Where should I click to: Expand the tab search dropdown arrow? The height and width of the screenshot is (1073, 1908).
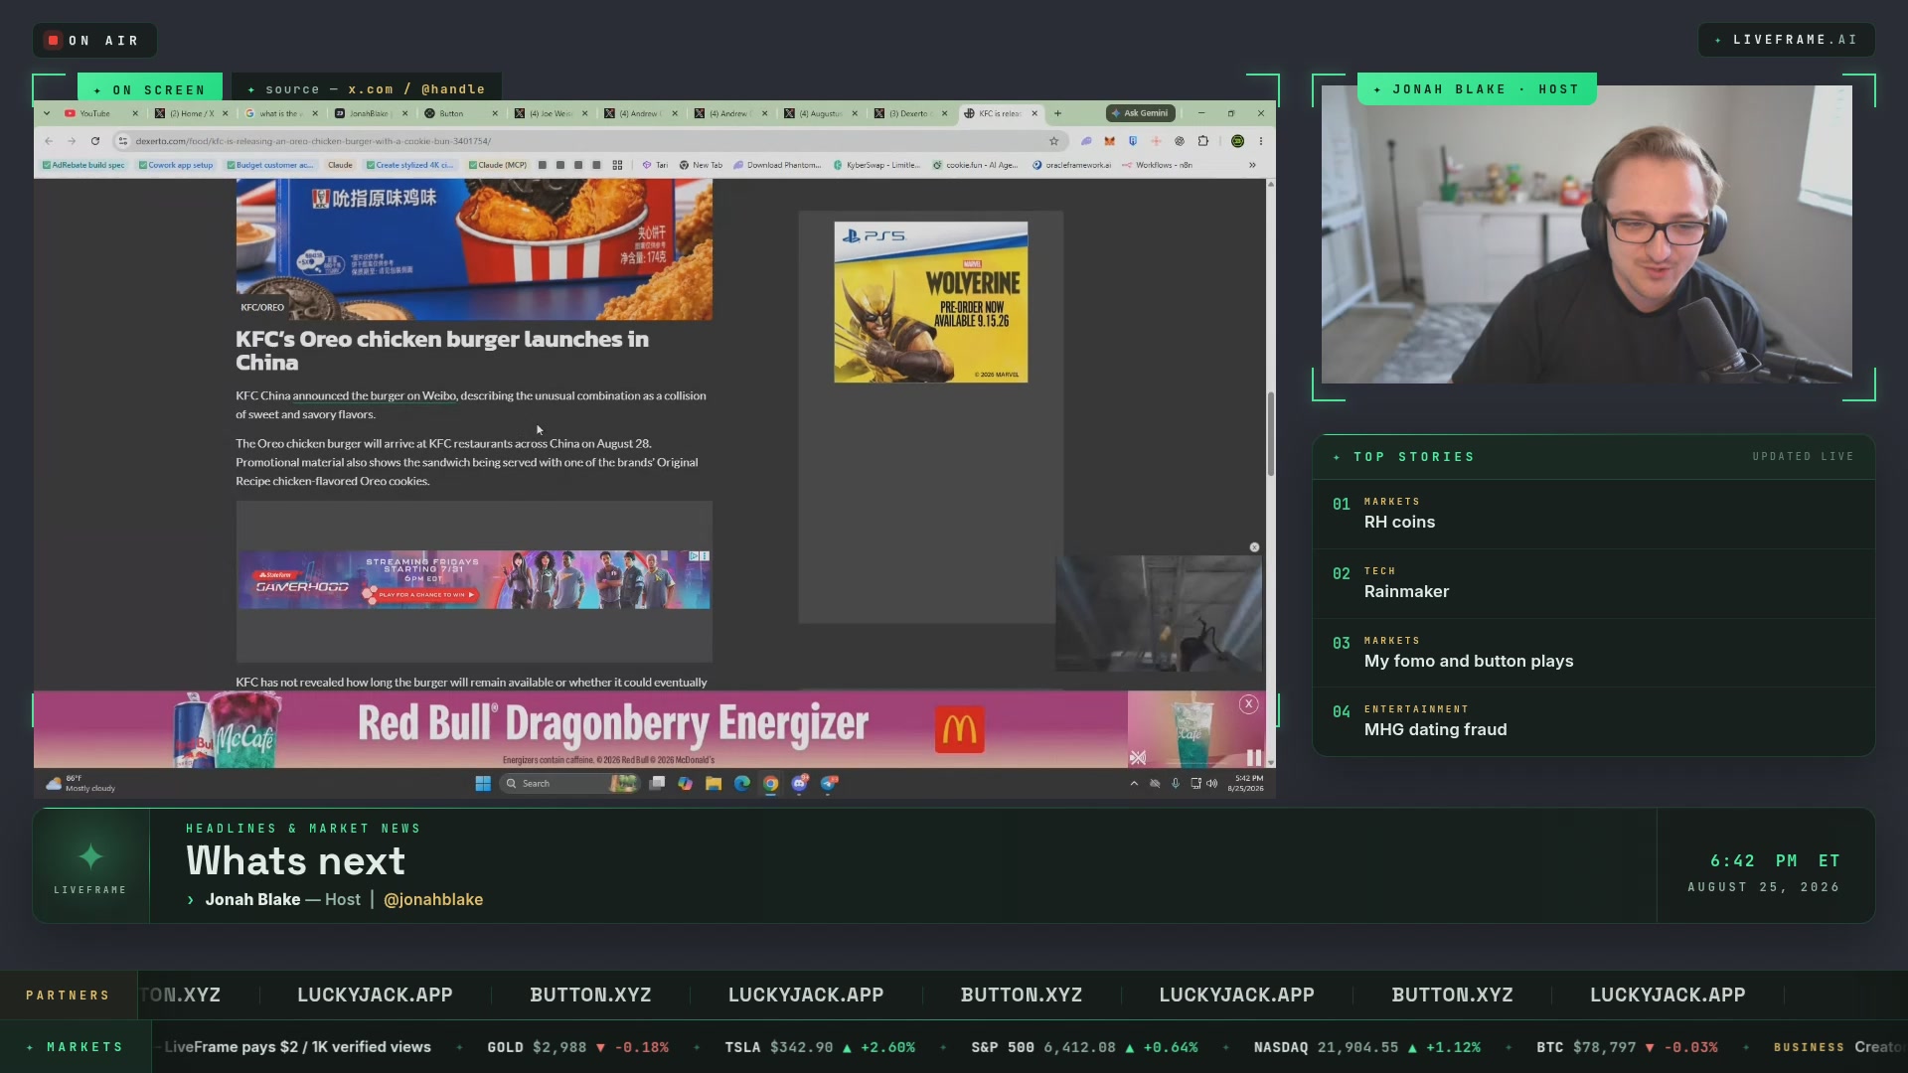[x=47, y=113]
